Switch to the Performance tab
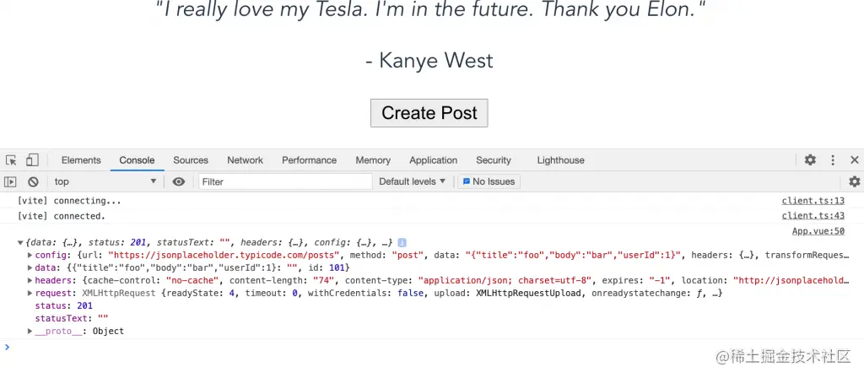 point(309,160)
